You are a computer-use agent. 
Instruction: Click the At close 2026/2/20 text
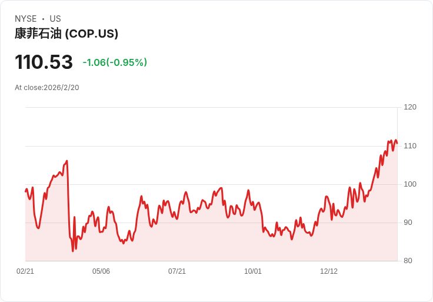pyautogui.click(x=47, y=88)
